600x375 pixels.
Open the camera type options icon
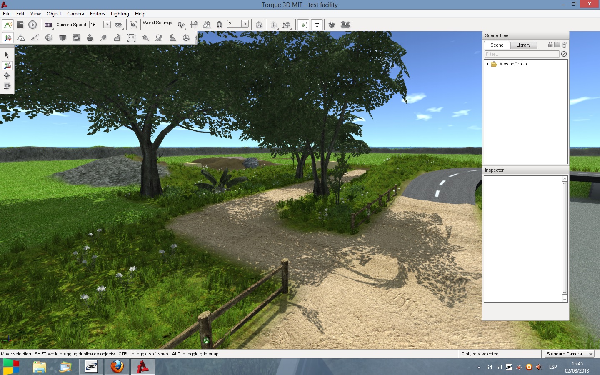[x=49, y=25]
